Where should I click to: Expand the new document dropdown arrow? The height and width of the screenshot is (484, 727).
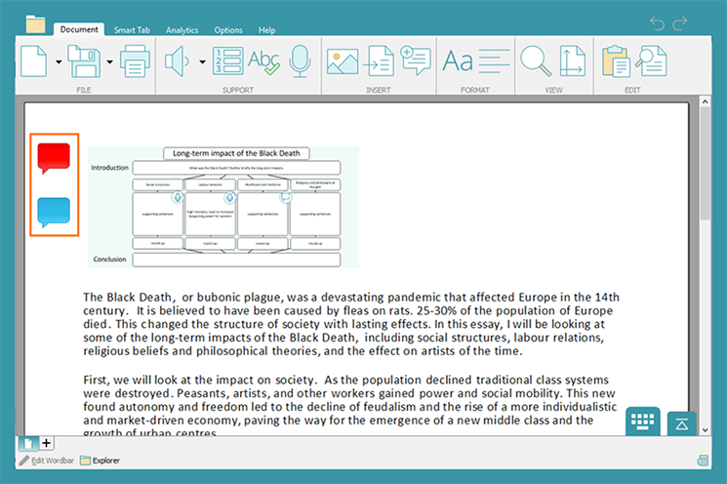59,61
